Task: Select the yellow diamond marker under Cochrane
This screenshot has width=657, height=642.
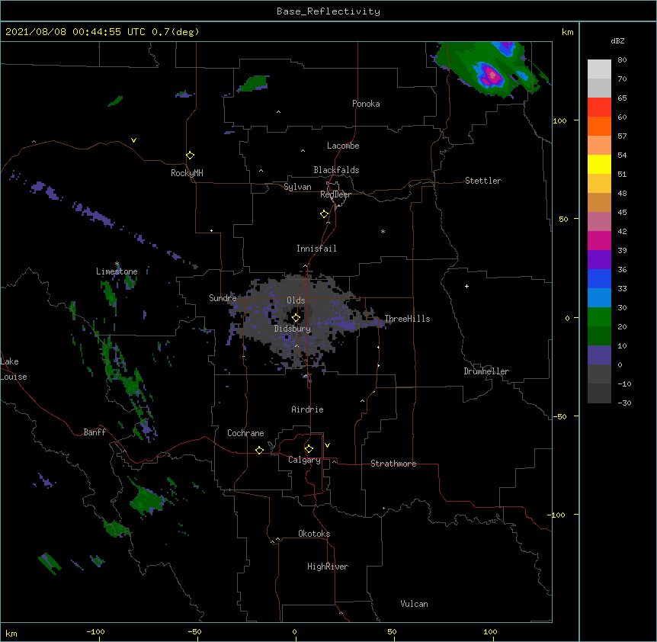Action: coord(259,450)
